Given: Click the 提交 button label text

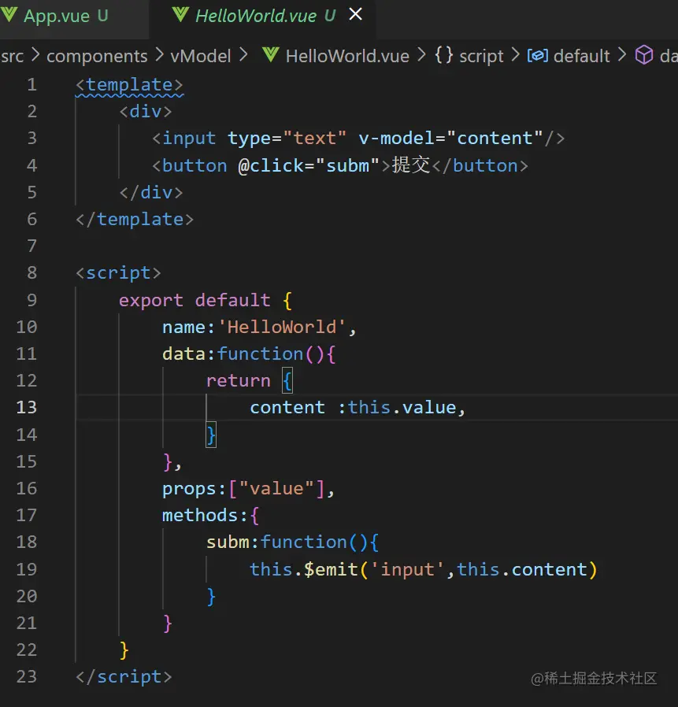Looking at the screenshot, I should point(410,165).
